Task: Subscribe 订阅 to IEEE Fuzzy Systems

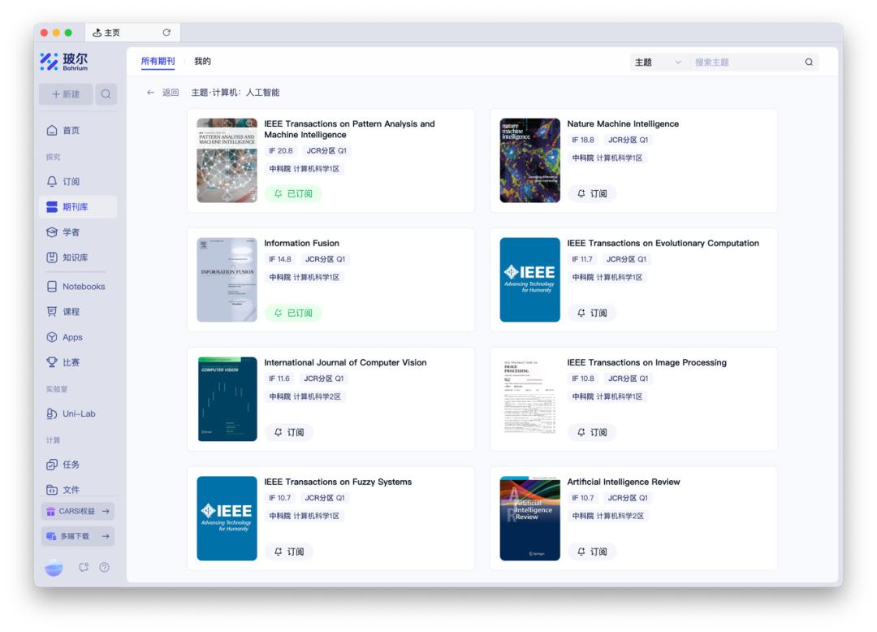Action: coord(288,552)
